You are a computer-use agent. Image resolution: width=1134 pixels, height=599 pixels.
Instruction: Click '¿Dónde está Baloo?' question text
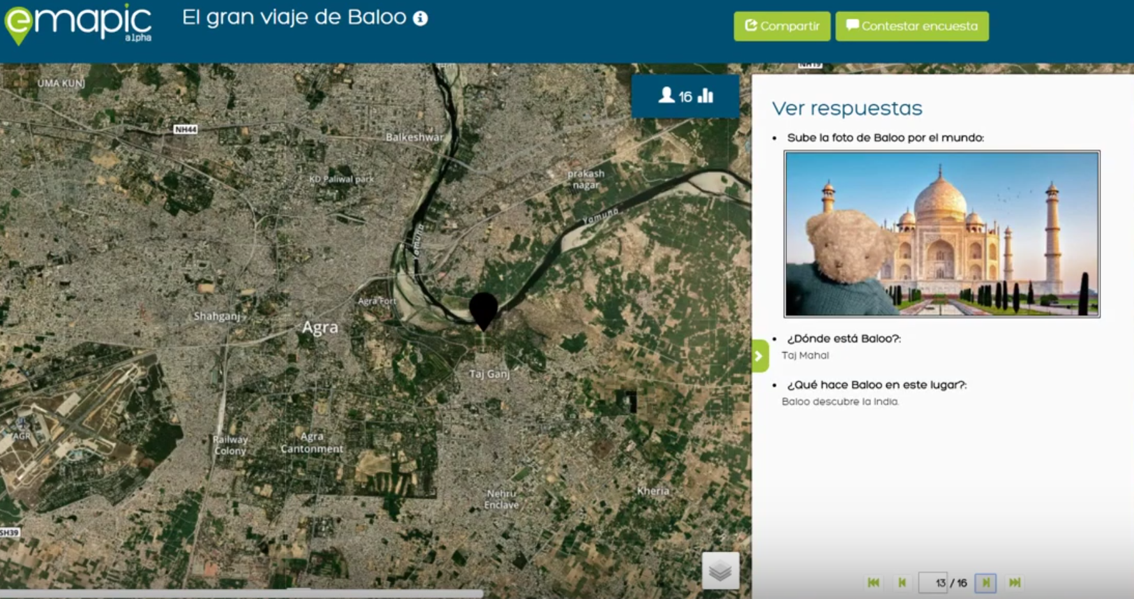point(844,339)
